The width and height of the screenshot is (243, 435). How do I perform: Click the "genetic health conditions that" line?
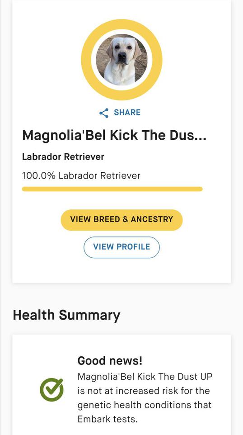click(145, 405)
